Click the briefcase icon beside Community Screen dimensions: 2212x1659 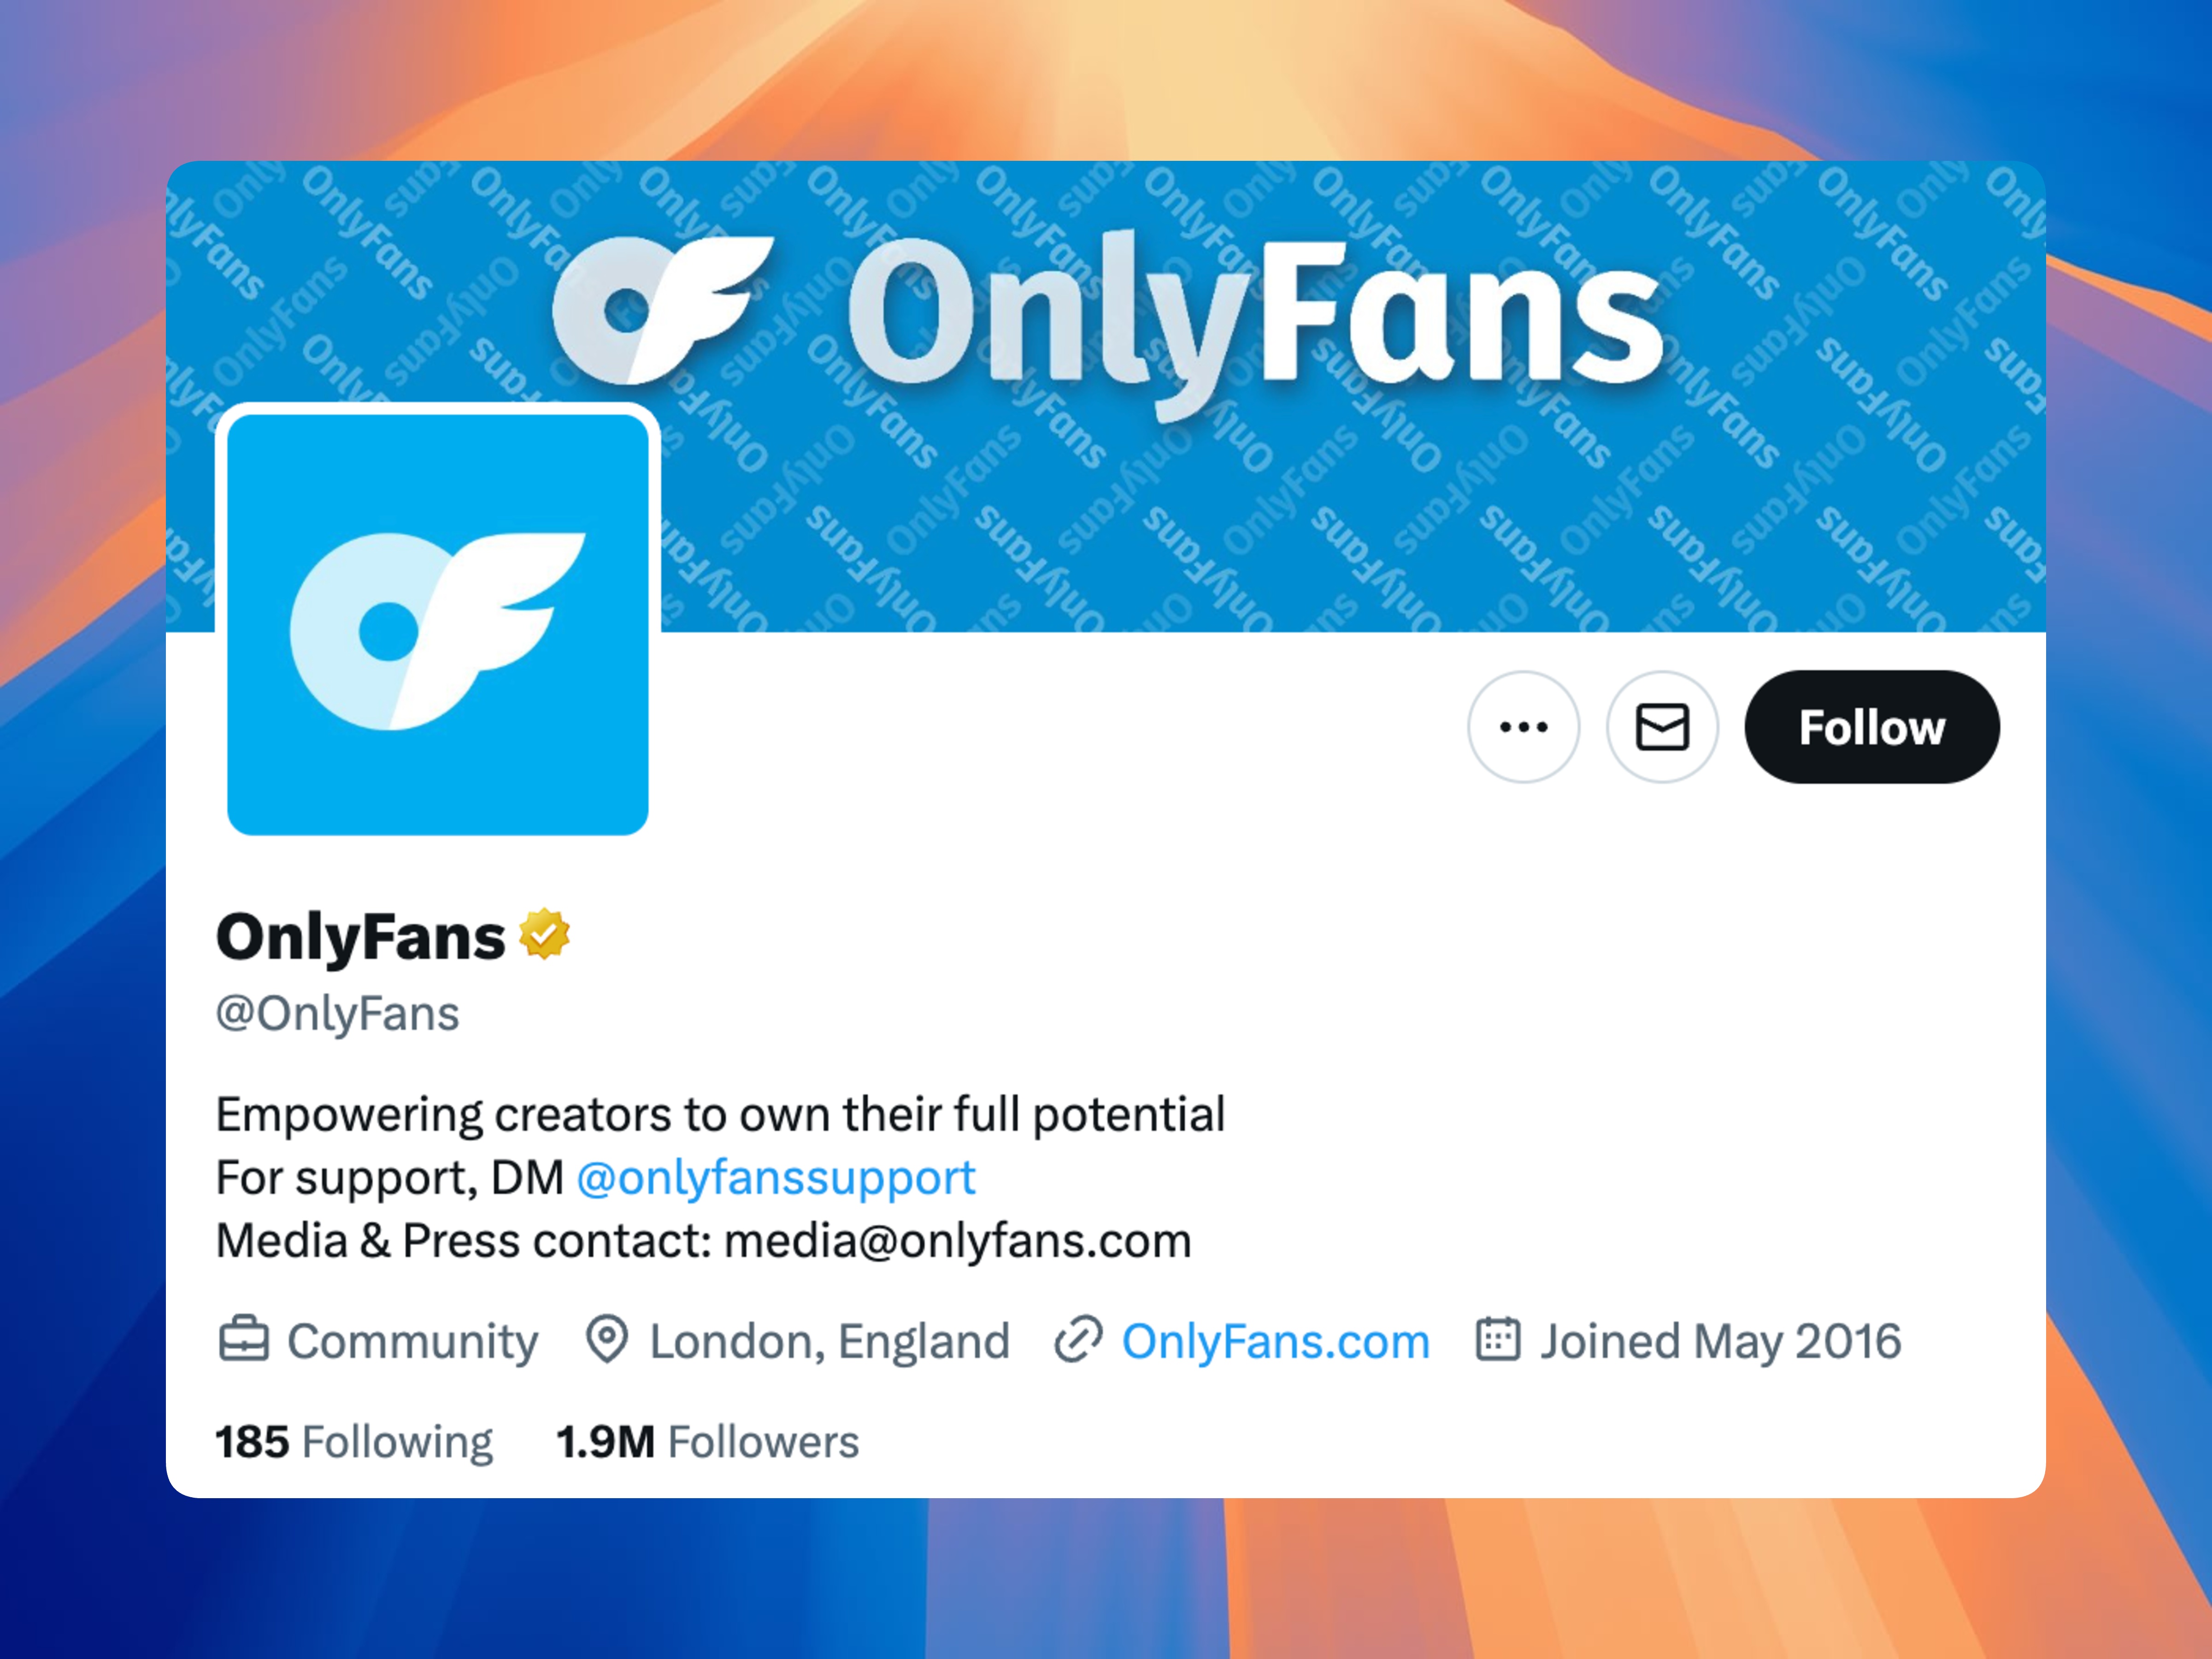point(244,1340)
